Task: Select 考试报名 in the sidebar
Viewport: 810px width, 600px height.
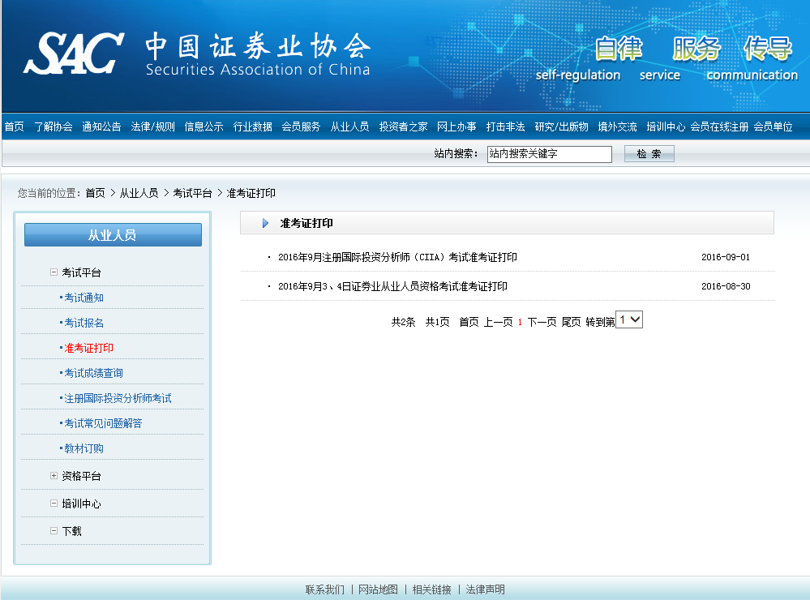Action: pyautogui.click(x=84, y=323)
